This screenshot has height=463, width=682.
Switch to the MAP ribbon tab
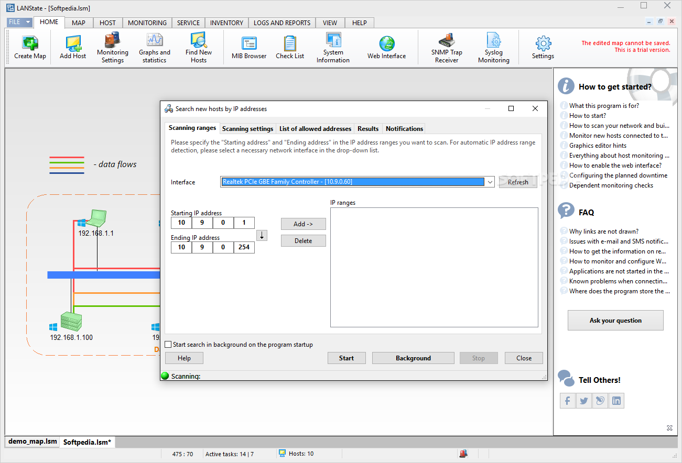(x=79, y=23)
